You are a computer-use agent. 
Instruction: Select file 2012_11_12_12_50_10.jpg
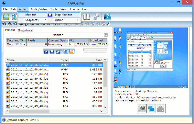[54, 92]
